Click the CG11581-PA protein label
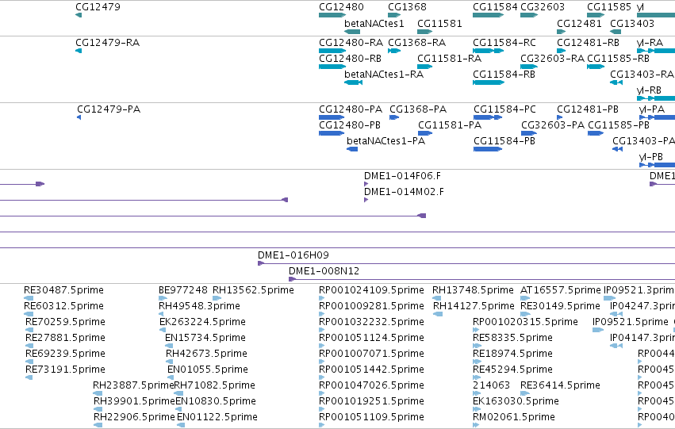 (x=450, y=124)
